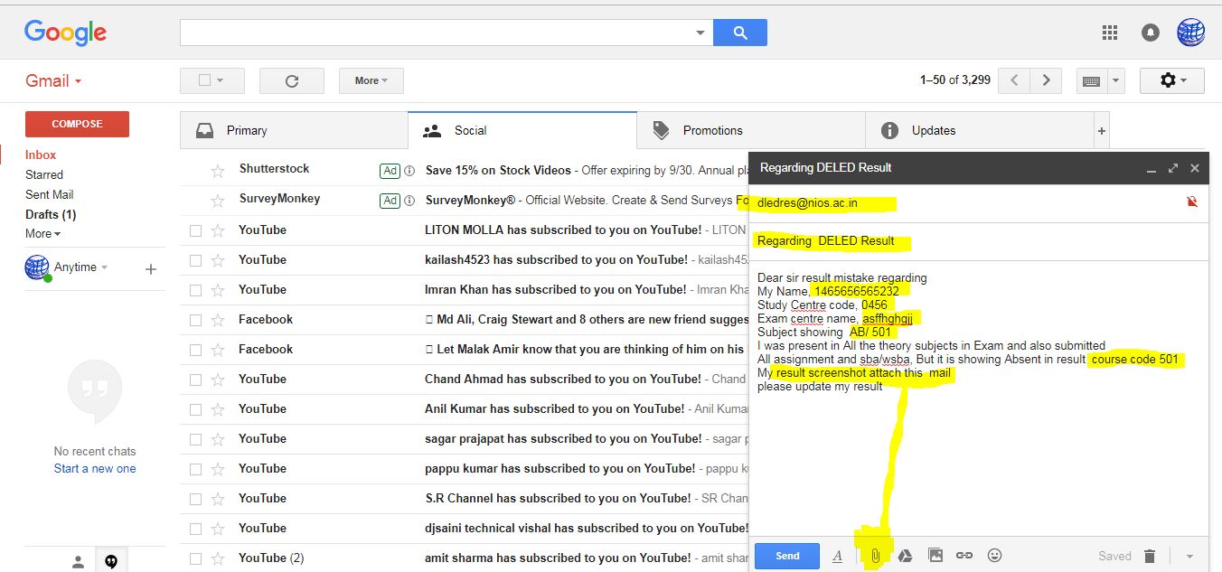Open the input tools keyboard icon
1222x572 pixels.
point(1091,80)
